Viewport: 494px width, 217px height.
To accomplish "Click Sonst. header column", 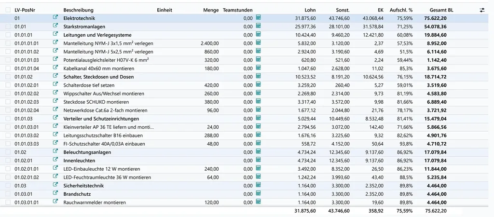I will coord(343,10).
